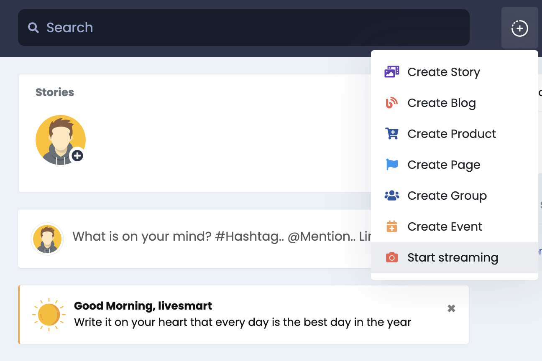Click the Create Product cart icon
Image resolution: width=542 pixels, height=361 pixels.
pyautogui.click(x=392, y=134)
